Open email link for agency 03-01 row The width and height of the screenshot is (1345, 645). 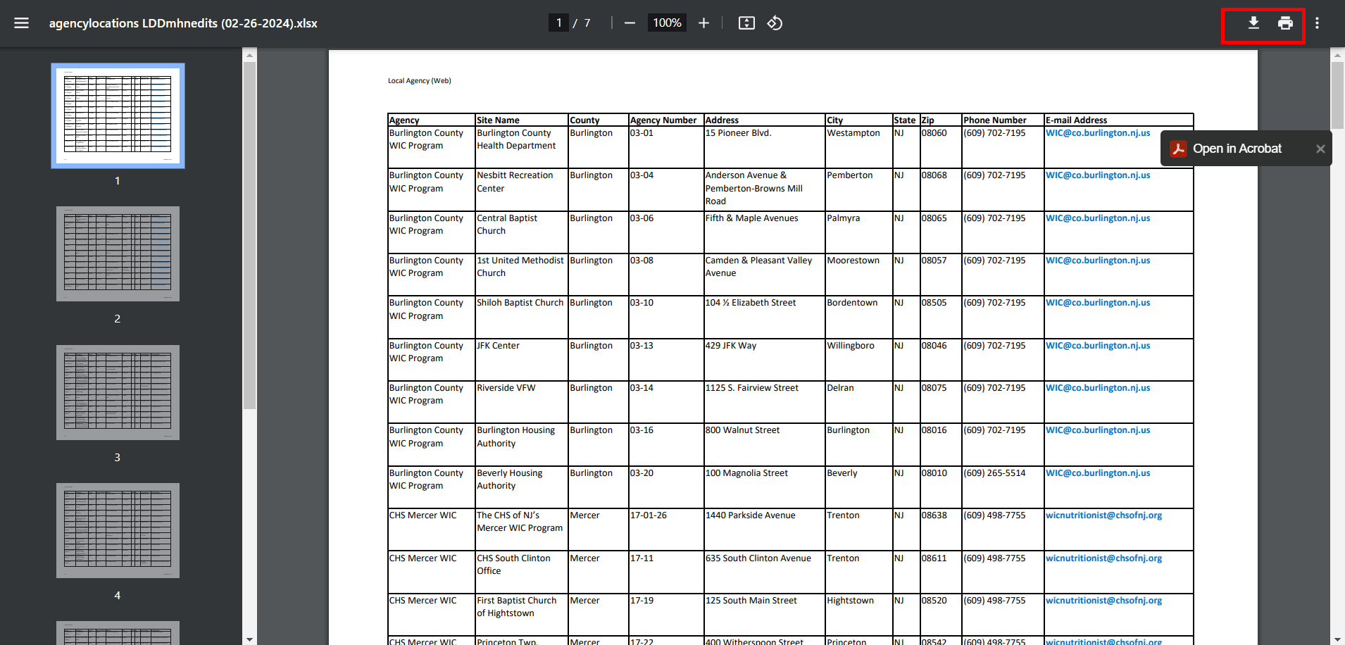click(1098, 133)
